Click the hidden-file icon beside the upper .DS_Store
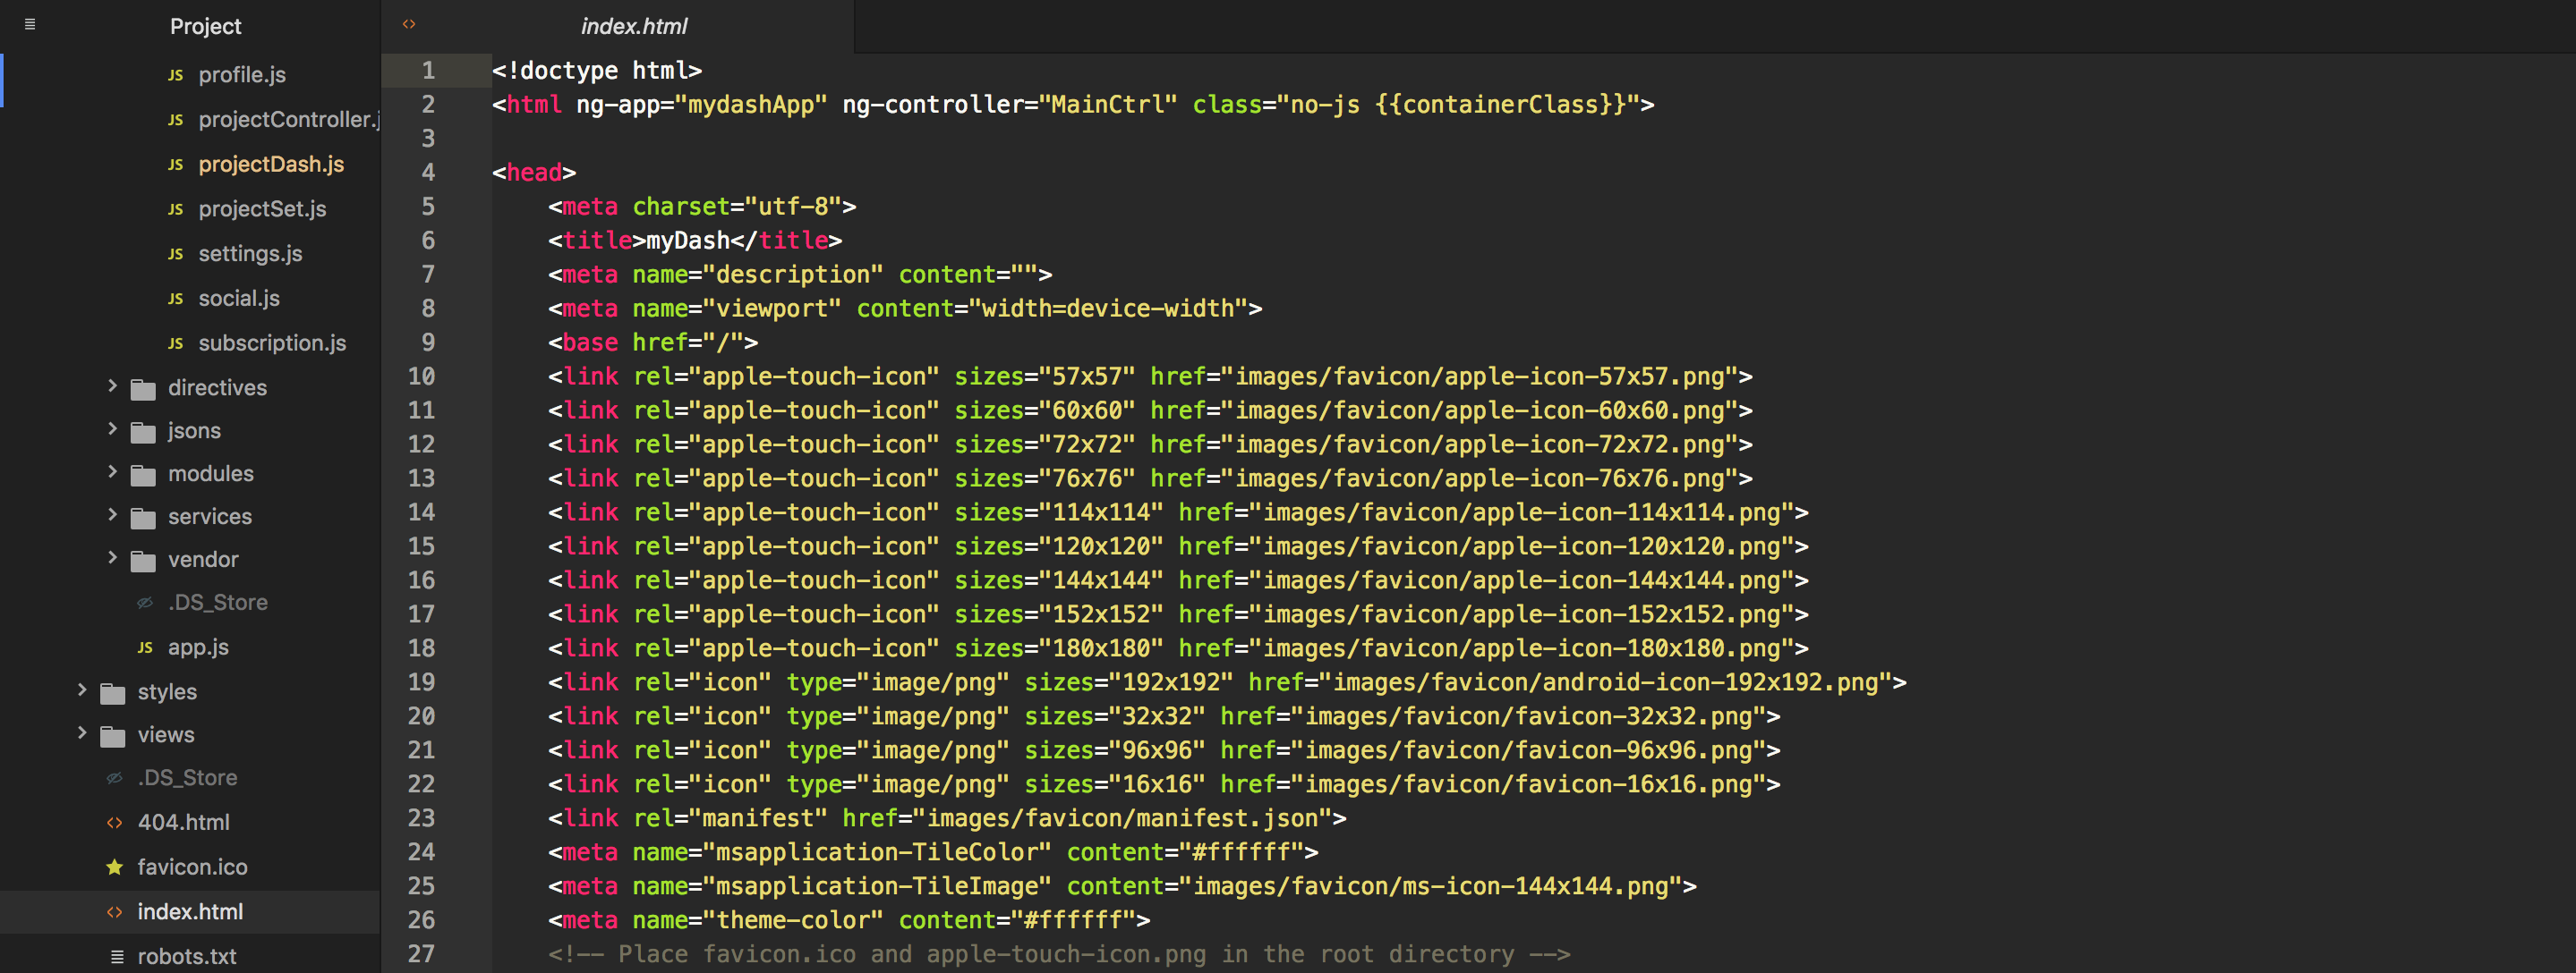 (145, 603)
